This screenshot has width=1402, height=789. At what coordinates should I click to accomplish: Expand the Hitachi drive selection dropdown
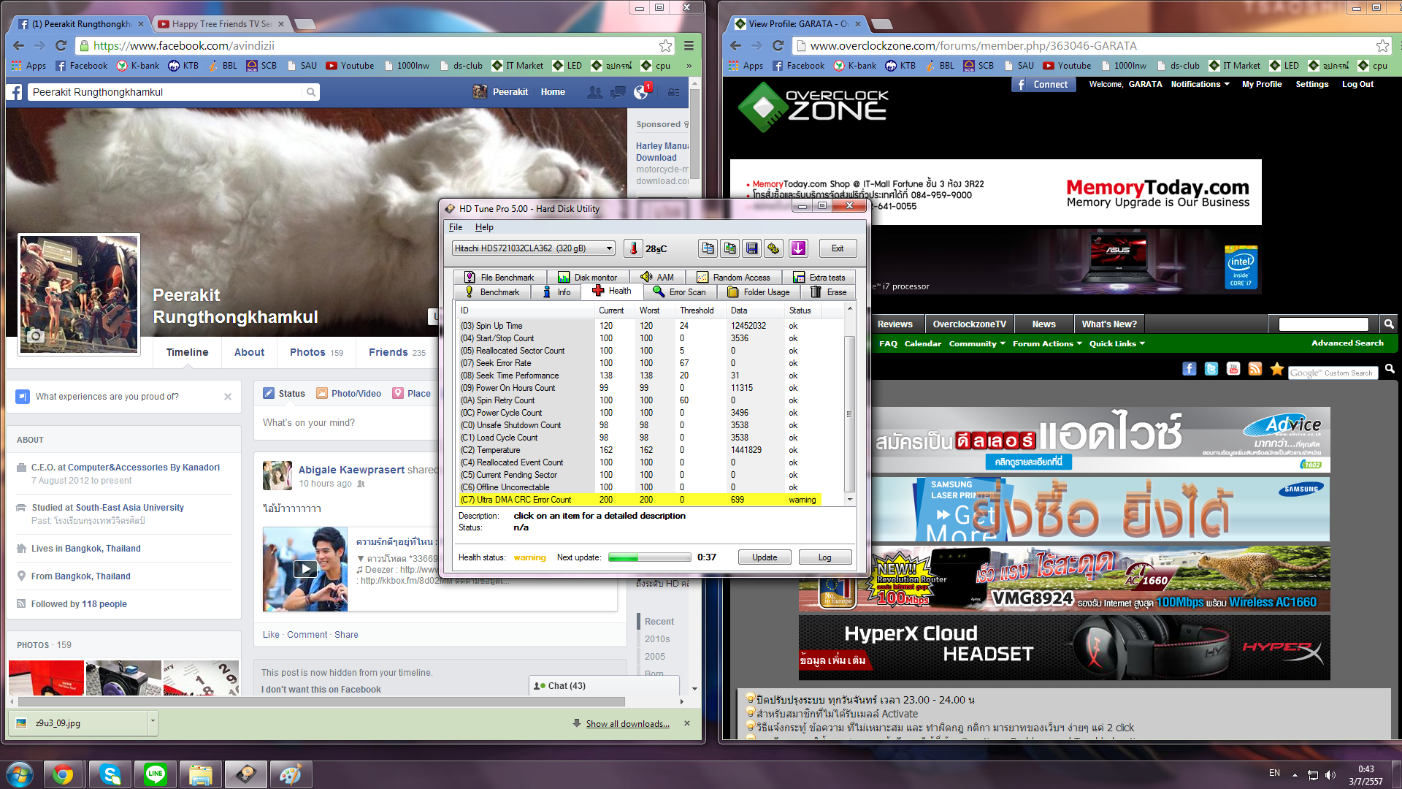coord(609,248)
